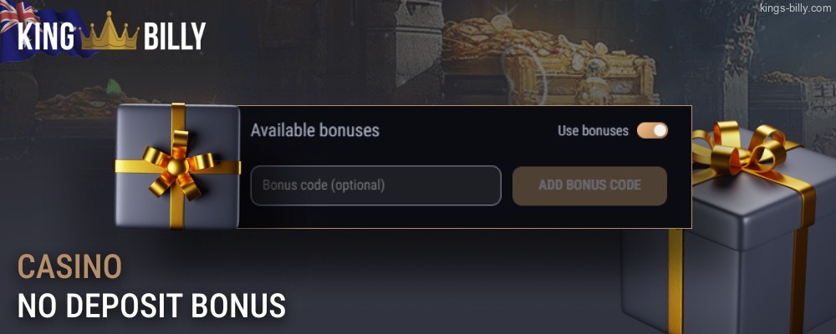Click the "Use bonuses" label text

tap(593, 130)
